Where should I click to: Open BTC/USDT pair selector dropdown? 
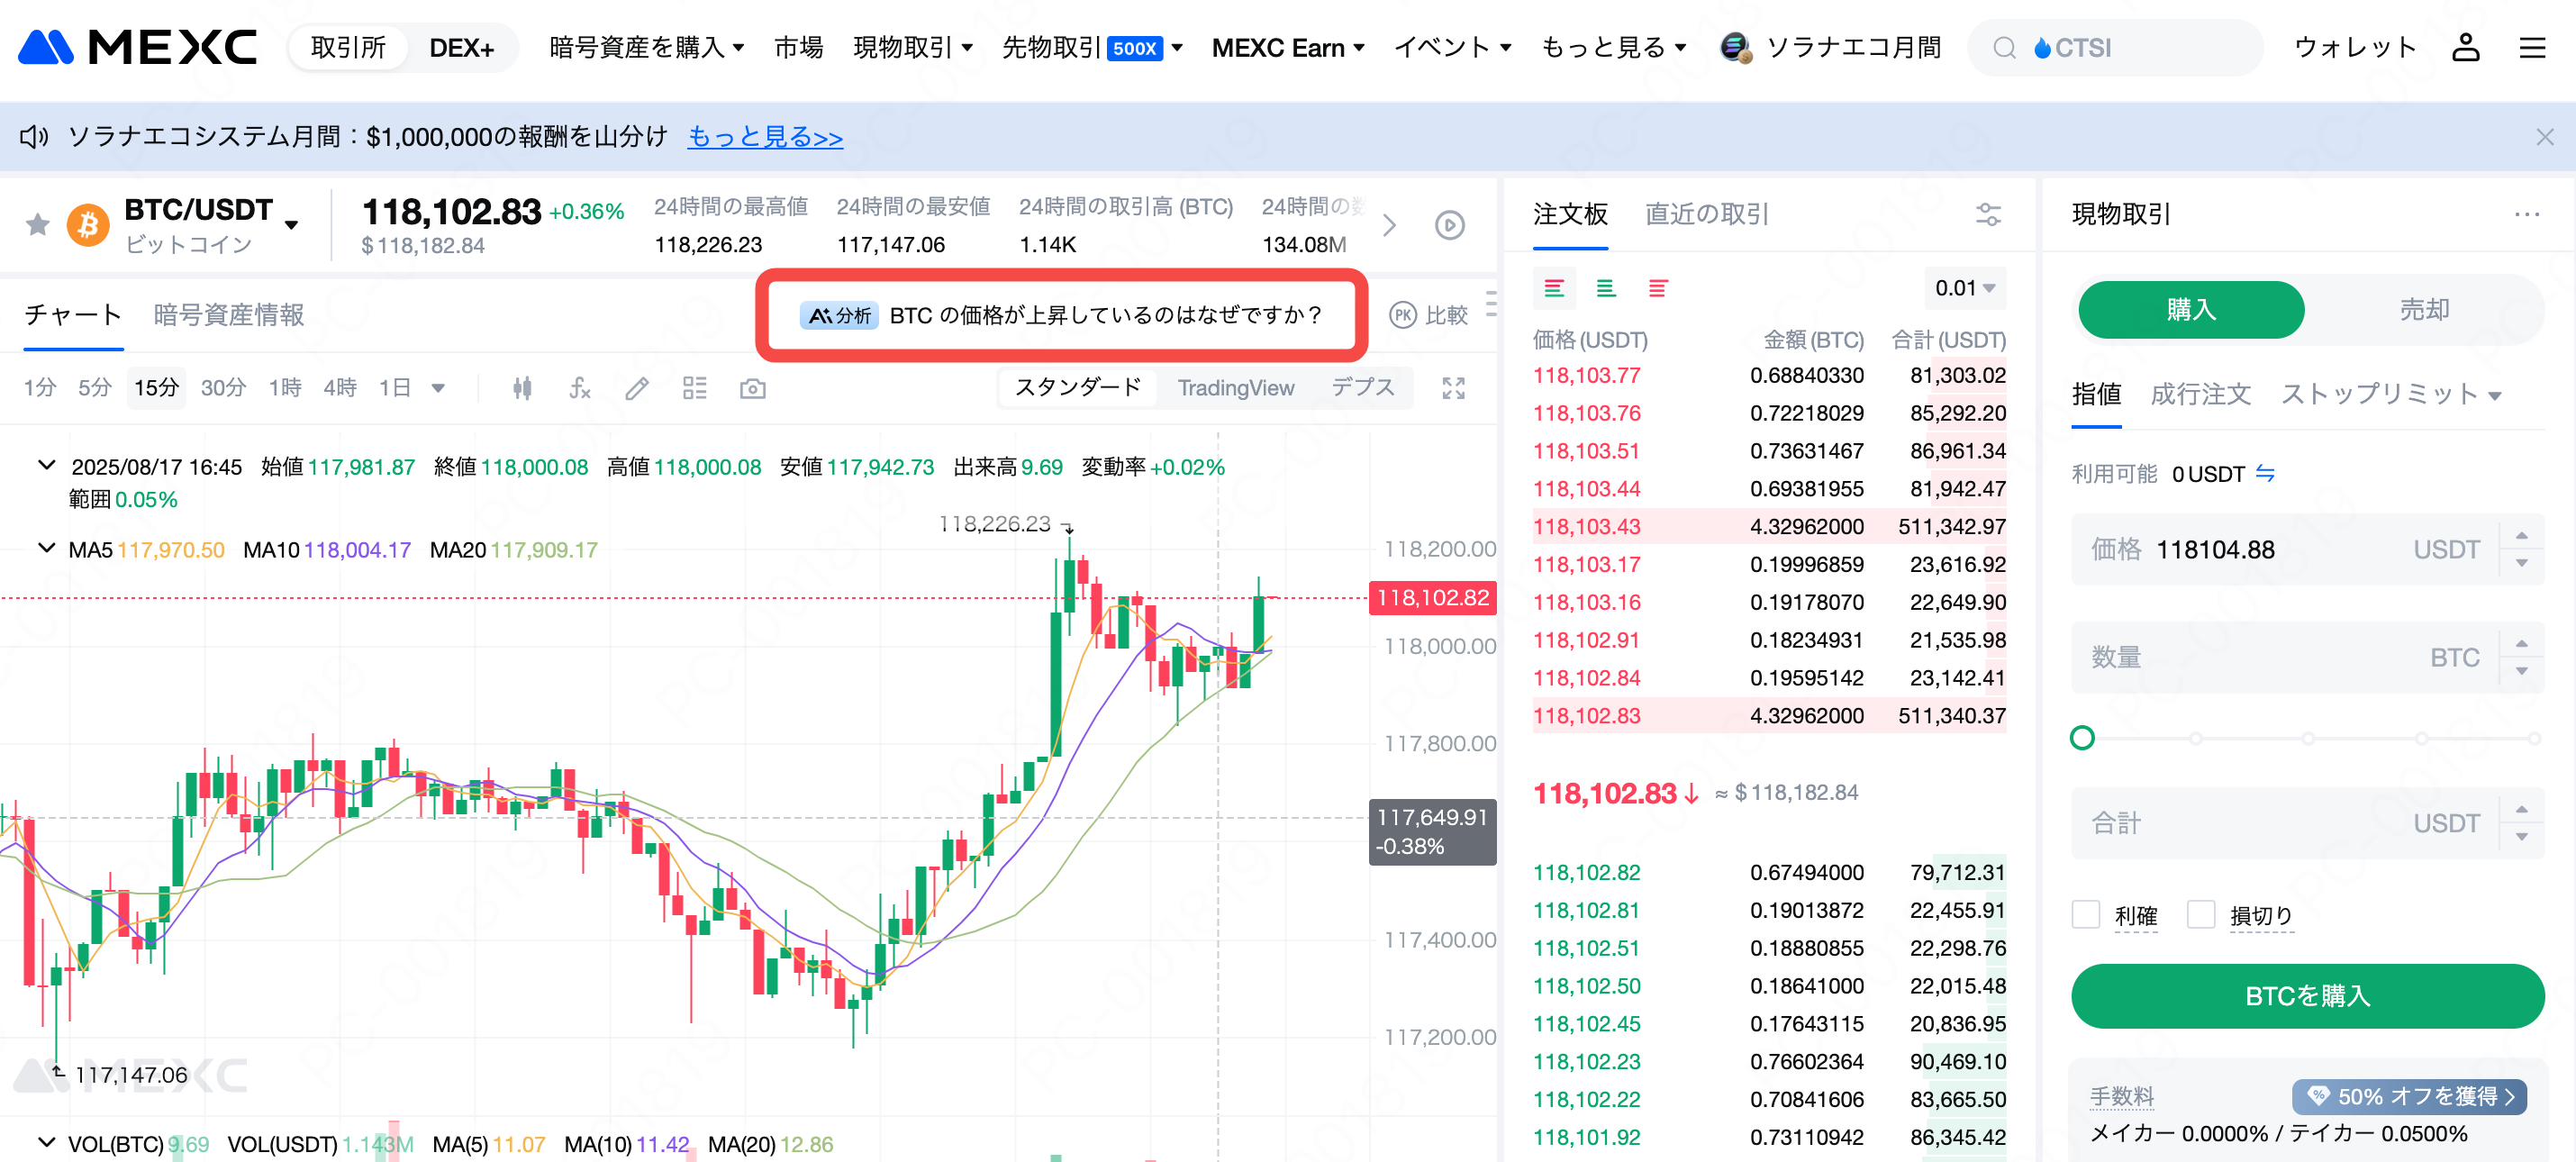click(291, 225)
